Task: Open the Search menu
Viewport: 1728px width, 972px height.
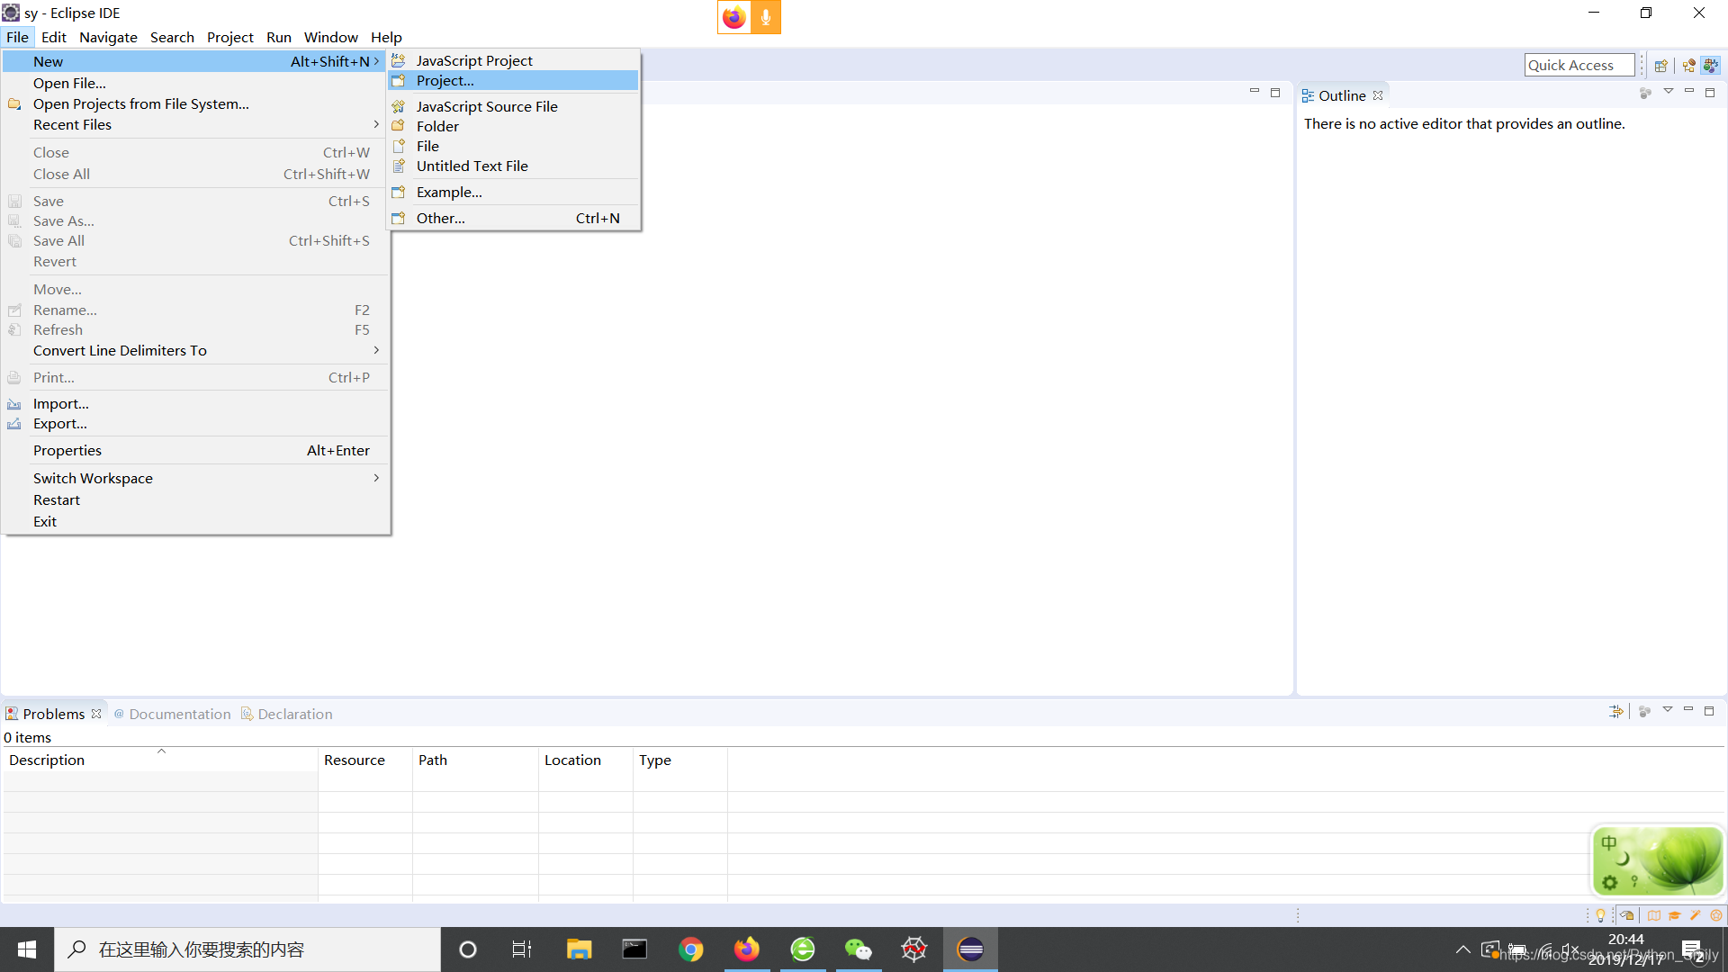Action: (172, 37)
